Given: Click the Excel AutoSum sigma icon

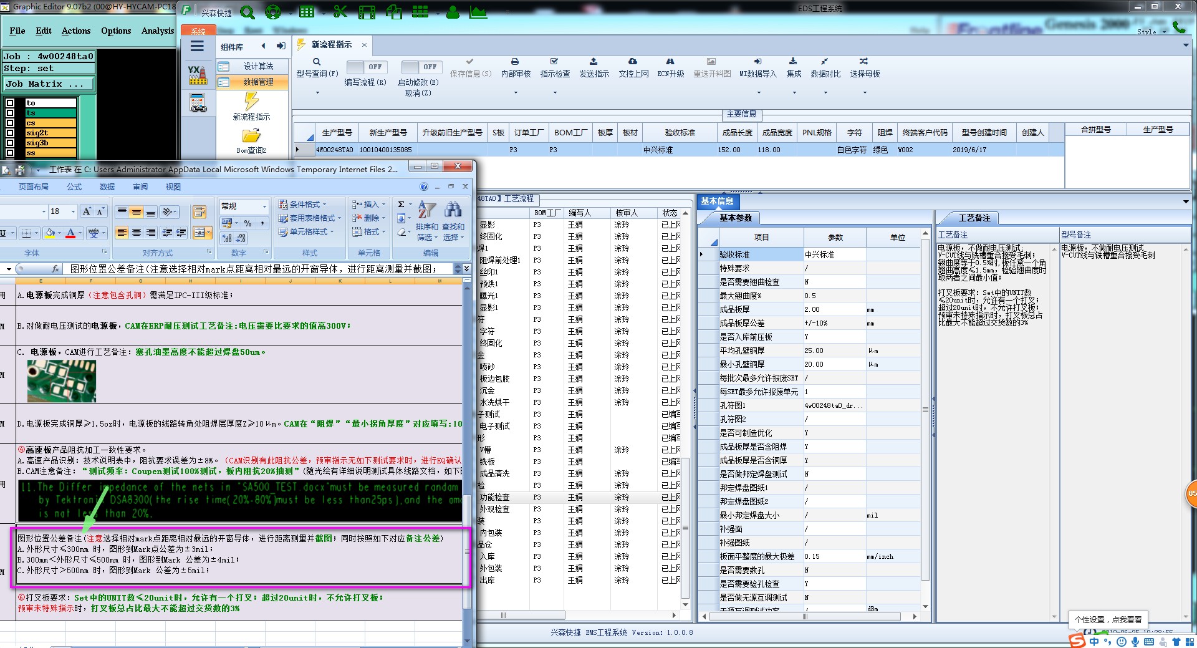Looking at the screenshot, I should [401, 205].
